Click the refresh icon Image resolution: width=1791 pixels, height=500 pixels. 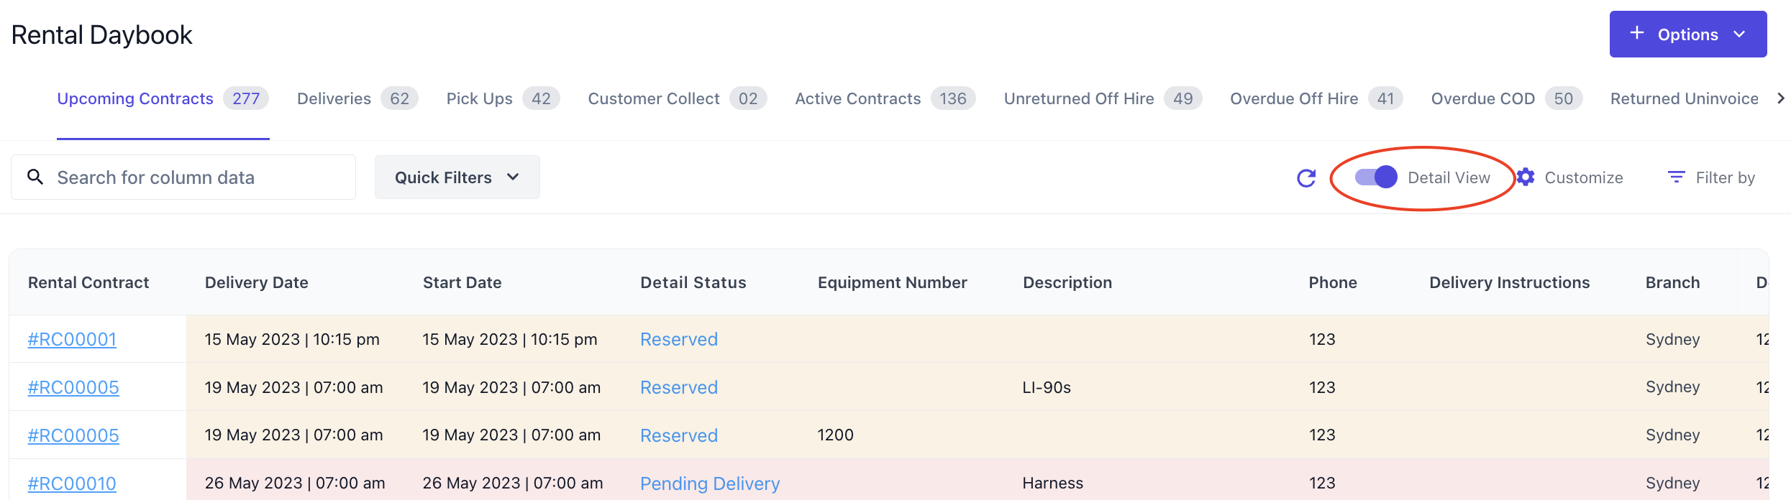click(x=1306, y=178)
